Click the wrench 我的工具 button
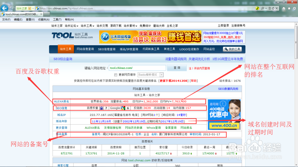Viewport: 298px width, 167px height. pos(232,49)
